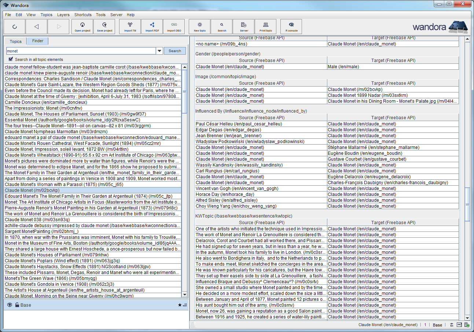The height and width of the screenshot is (332, 474).
Task: Toggle visibility eye of Base layer
Action: pyautogui.click(x=10, y=305)
